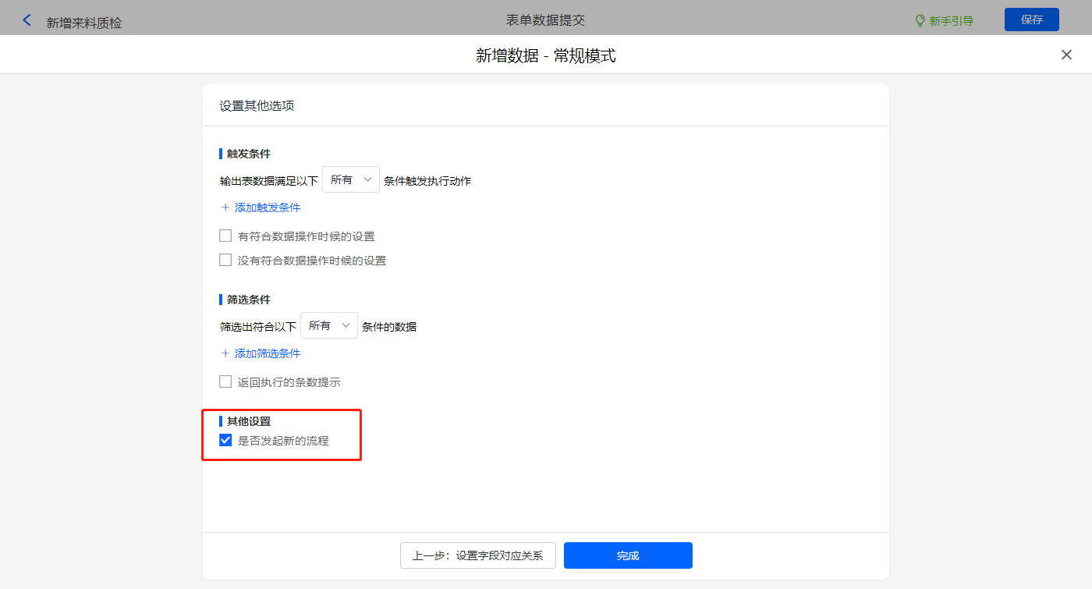Click the plus icon beside 添加触发条件
The width and height of the screenshot is (1092, 589).
click(x=225, y=208)
